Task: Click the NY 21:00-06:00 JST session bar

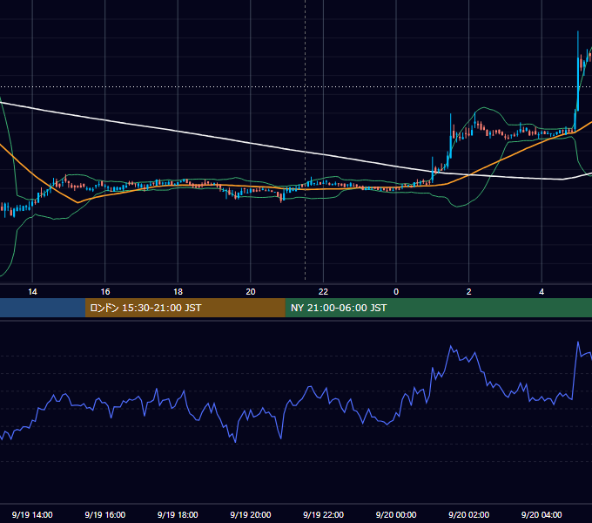Action: [438, 308]
